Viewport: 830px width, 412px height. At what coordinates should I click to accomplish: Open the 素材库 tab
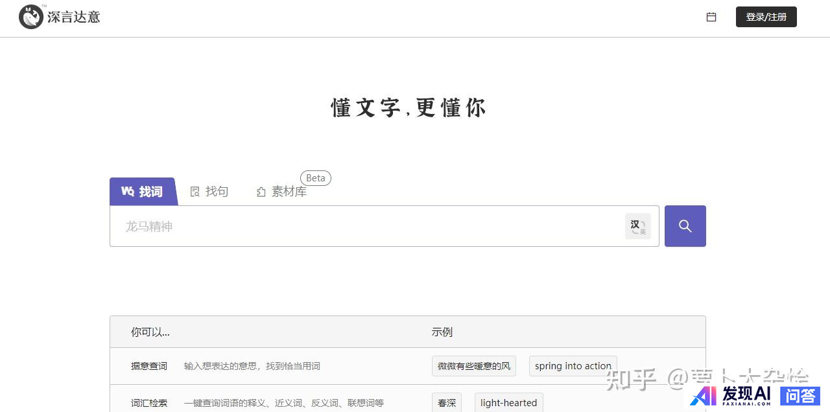[x=282, y=192]
